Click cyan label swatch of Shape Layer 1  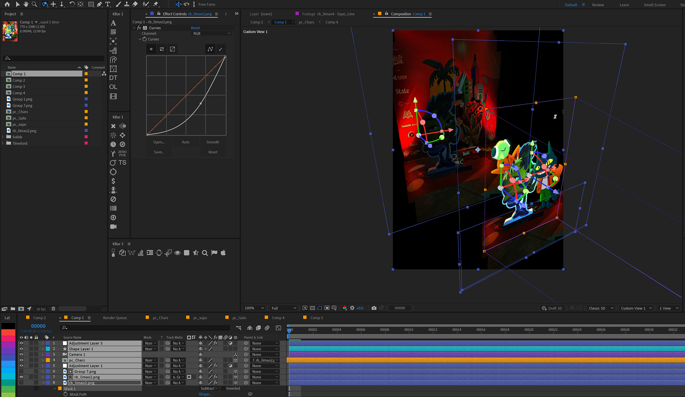(x=48, y=349)
